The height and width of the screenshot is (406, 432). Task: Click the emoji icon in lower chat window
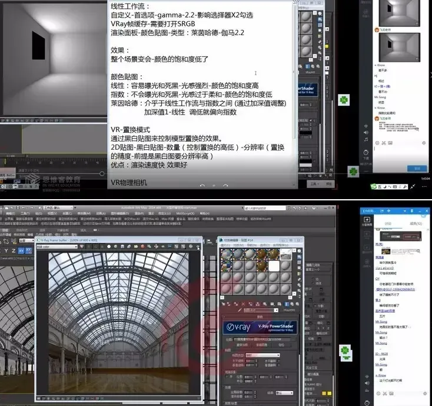click(378, 394)
